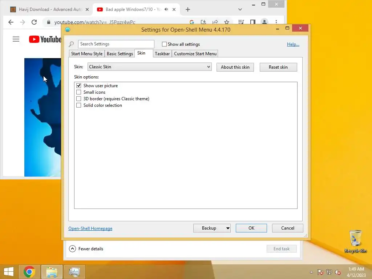Open a new Chrome tab
Viewport: 372px width, 279px height.
pos(188,9)
